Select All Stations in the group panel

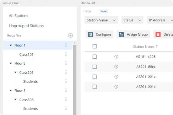[x=18, y=16]
